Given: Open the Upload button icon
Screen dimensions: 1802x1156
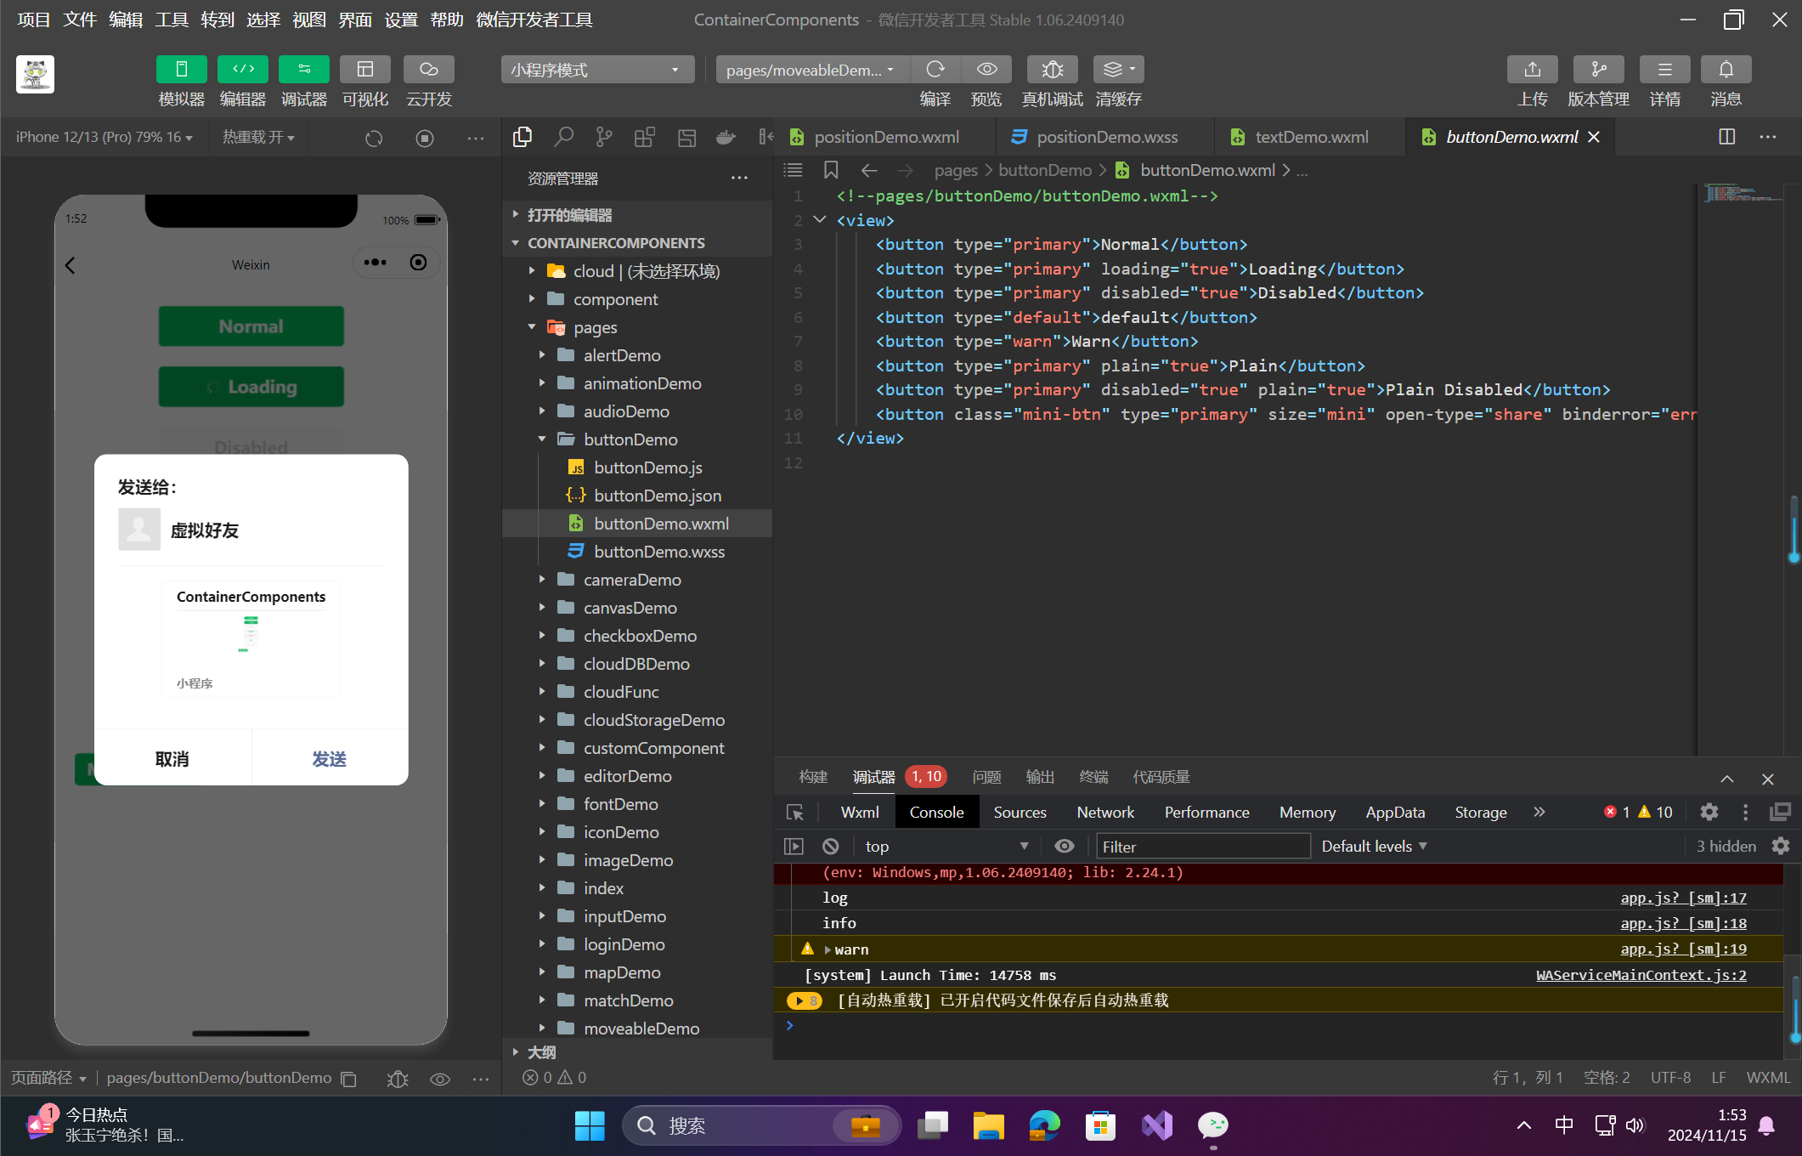Looking at the screenshot, I should tap(1532, 69).
